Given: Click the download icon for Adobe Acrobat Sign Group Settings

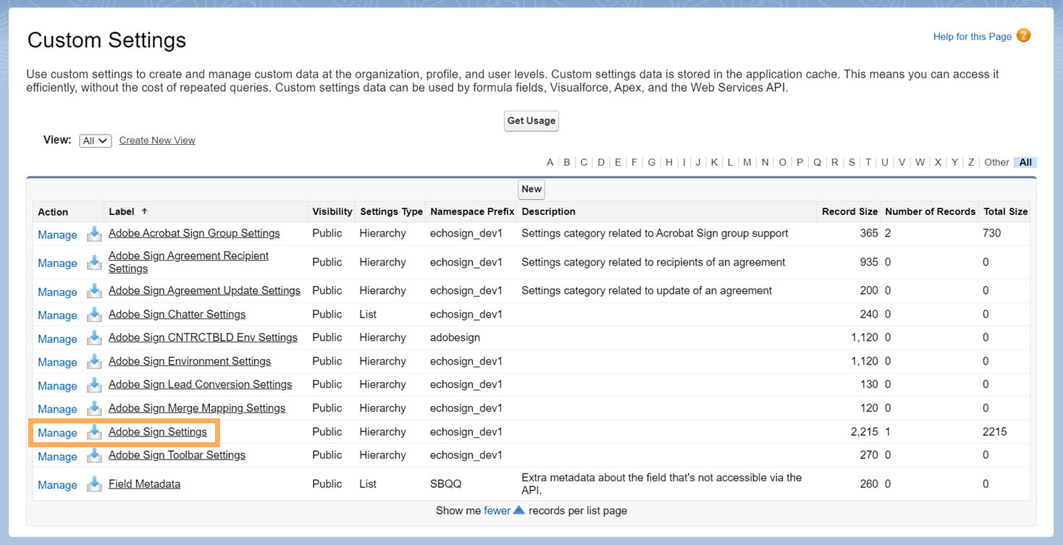Looking at the screenshot, I should (94, 234).
